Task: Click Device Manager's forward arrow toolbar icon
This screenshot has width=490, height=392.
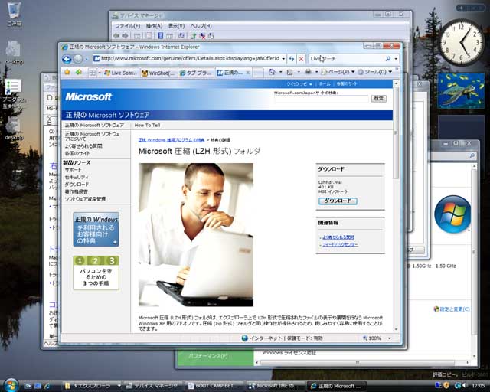Action: 125,36
